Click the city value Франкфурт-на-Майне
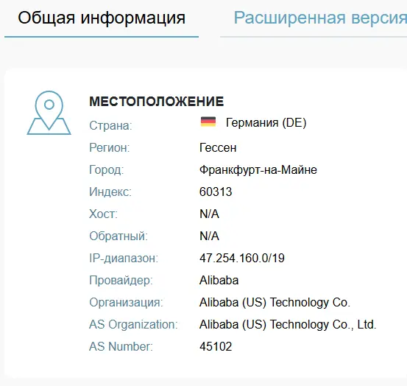This screenshot has width=407, height=386. 258,170
